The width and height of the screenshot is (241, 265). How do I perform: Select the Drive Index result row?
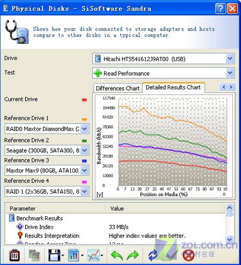click(x=114, y=227)
